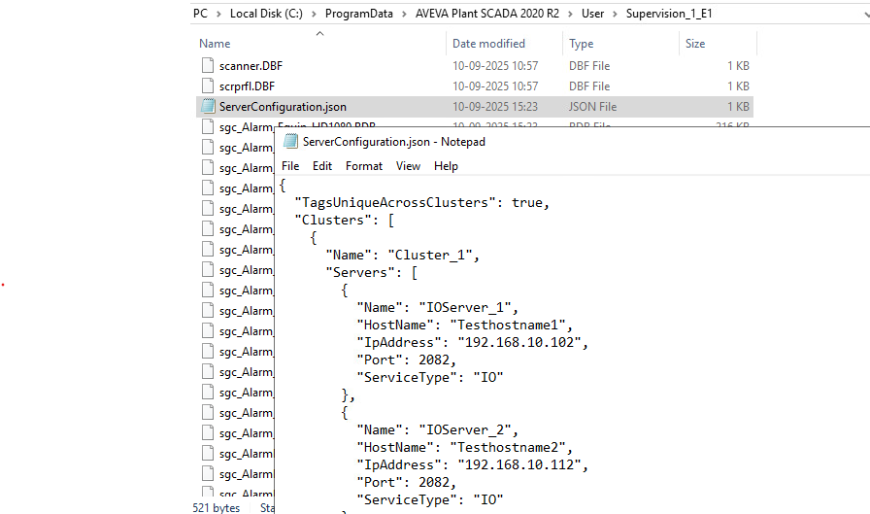Screen dimensions: 870x514
Task: Click the "TagsUniqueAcrossClusters" line in Notepad
Action: click(x=421, y=203)
